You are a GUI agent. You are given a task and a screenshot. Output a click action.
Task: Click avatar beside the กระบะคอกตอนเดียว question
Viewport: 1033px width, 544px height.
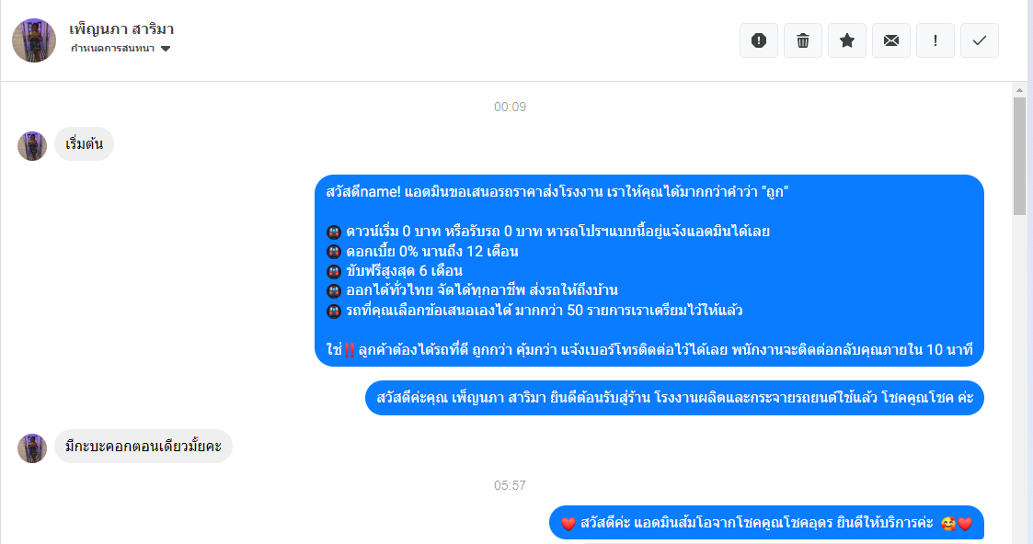[x=32, y=448]
